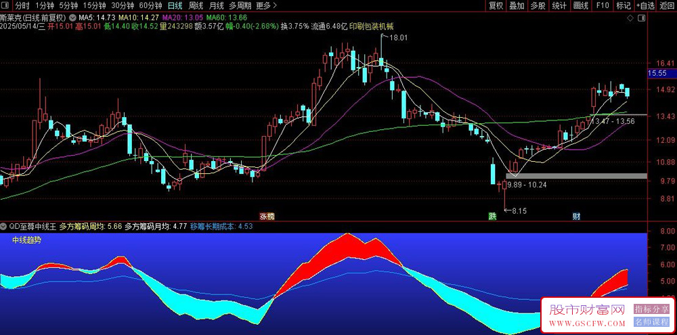677x335 pixels.
Task: Switch to the 分时 chart tab
Action: point(22,5)
